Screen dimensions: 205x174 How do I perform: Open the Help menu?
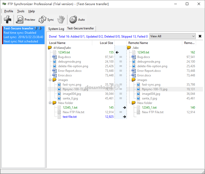tap(32, 11)
